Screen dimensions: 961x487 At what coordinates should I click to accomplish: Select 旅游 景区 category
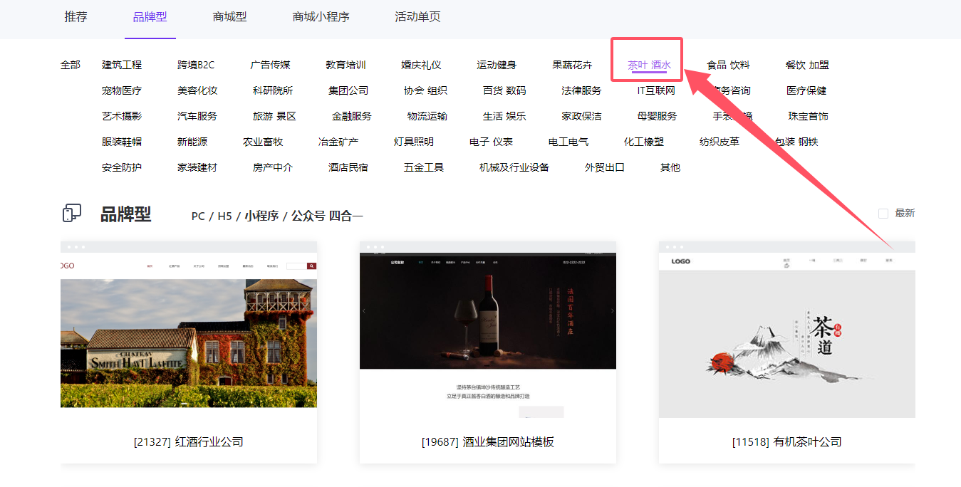274,116
